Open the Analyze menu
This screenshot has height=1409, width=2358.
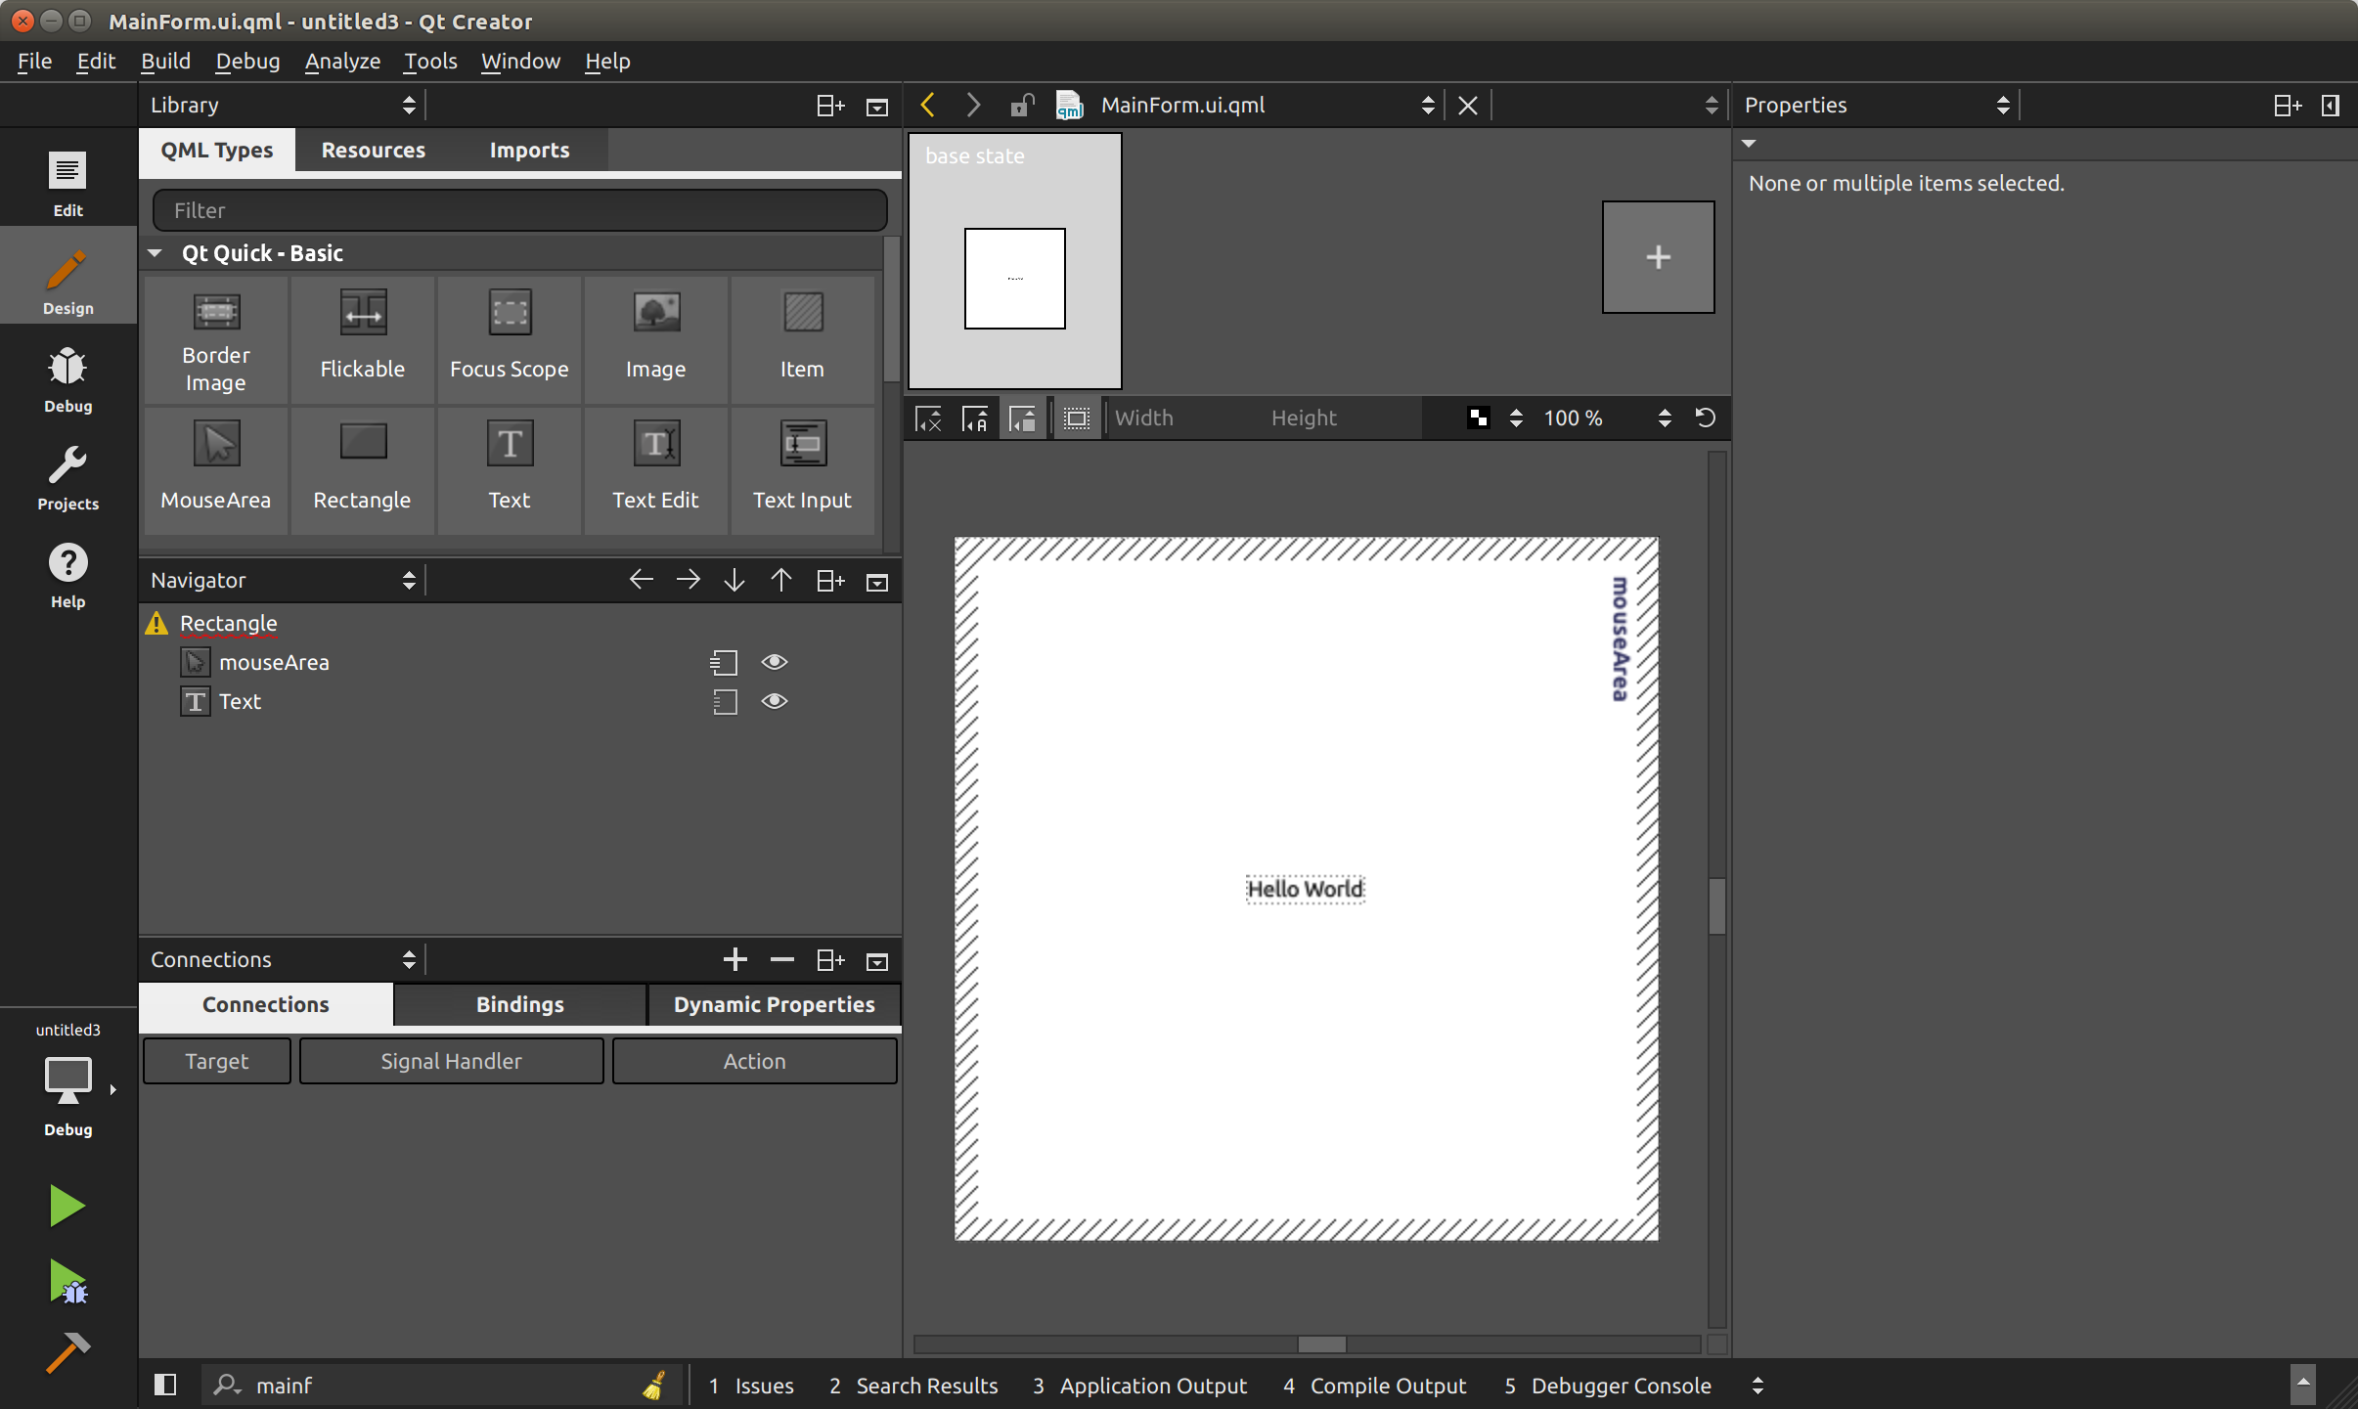click(341, 61)
